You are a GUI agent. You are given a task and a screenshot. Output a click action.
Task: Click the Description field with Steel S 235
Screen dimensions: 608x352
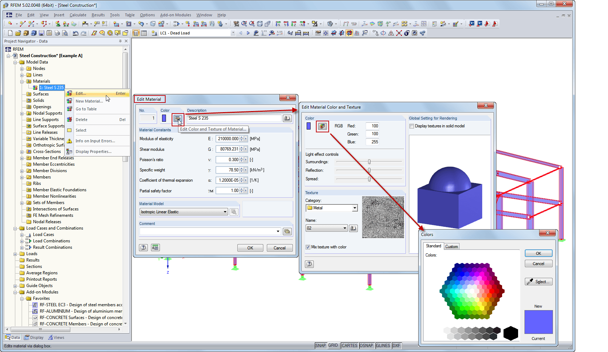[x=234, y=118]
